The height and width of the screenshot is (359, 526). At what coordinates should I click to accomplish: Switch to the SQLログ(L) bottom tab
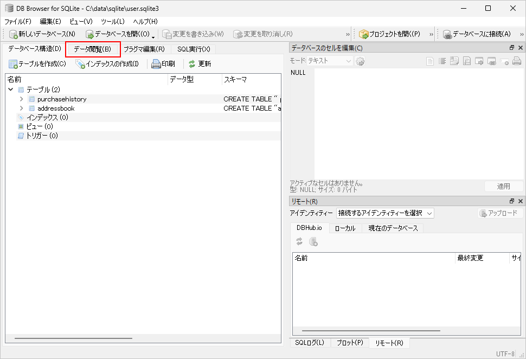(x=310, y=343)
